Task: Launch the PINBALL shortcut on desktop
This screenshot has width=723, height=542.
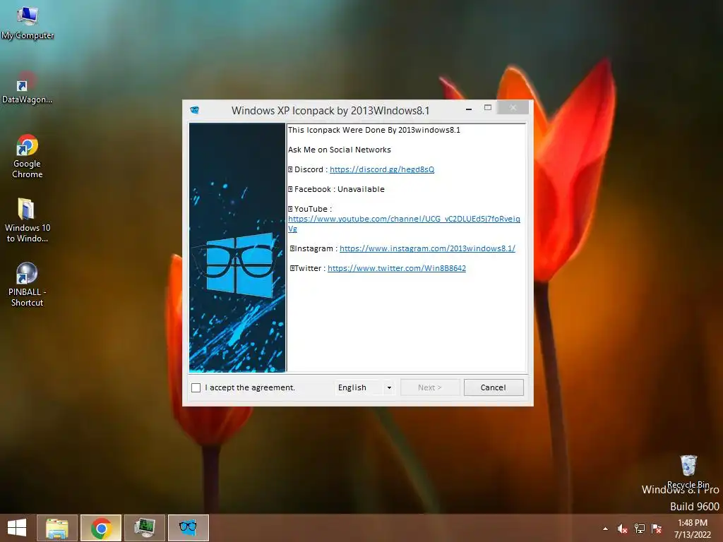Action: pos(27,284)
